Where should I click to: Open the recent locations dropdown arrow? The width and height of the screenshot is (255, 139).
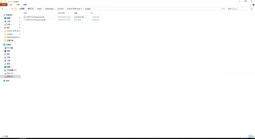[x=9, y=9]
